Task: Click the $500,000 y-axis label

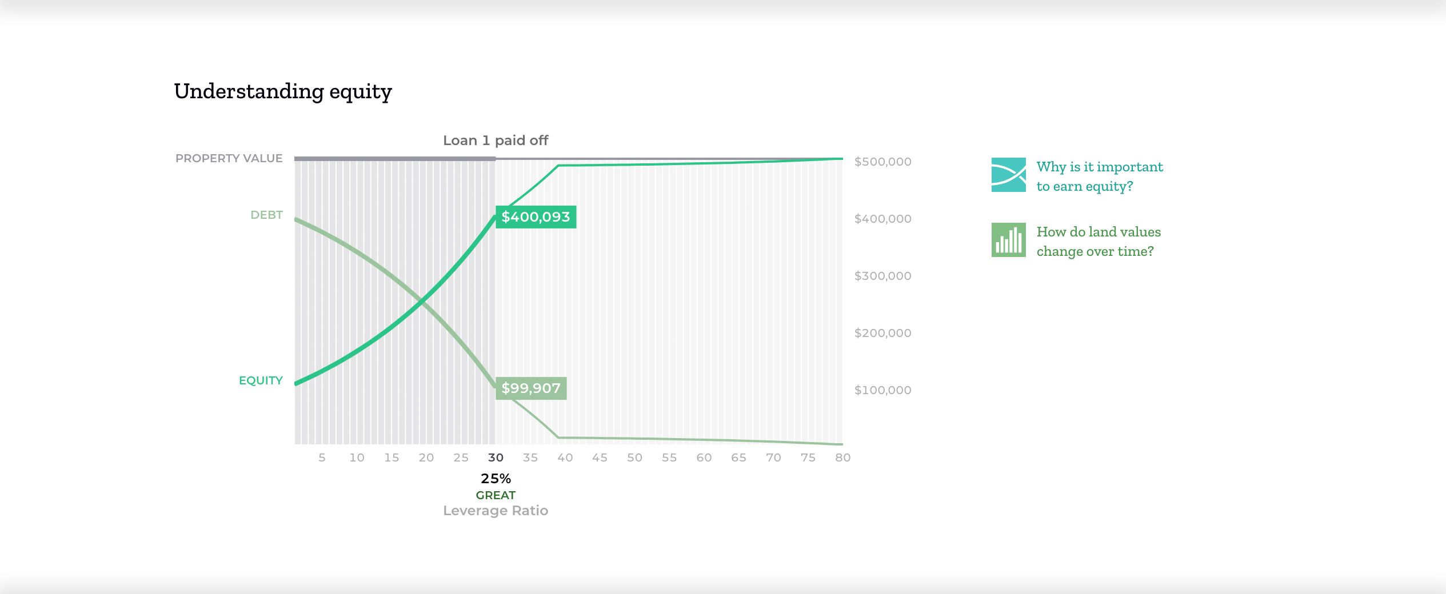Action: pyautogui.click(x=882, y=162)
